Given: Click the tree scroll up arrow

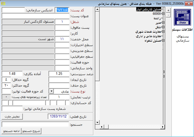Looking at the screenshot, I should click(97, 9).
